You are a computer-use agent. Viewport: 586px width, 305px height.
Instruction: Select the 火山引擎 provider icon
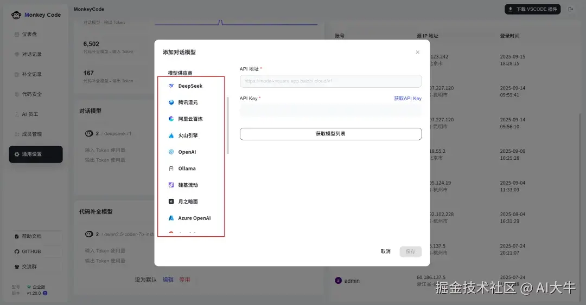point(171,135)
